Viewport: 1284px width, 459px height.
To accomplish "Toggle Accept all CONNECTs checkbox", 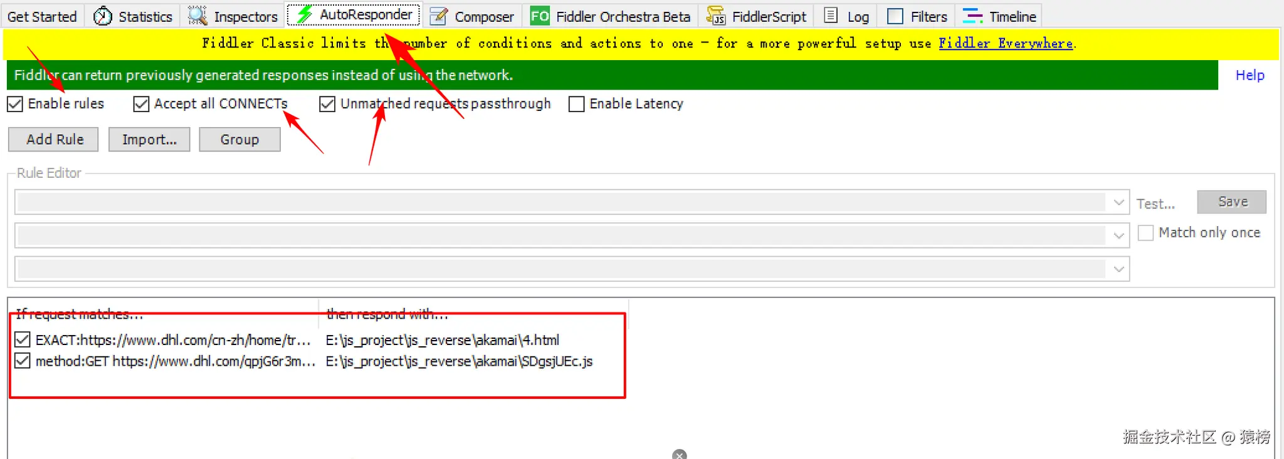I will click(x=141, y=104).
